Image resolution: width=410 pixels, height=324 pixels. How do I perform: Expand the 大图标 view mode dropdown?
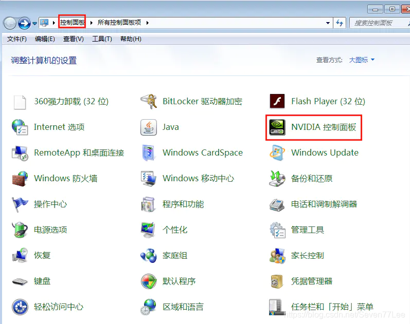coord(362,60)
